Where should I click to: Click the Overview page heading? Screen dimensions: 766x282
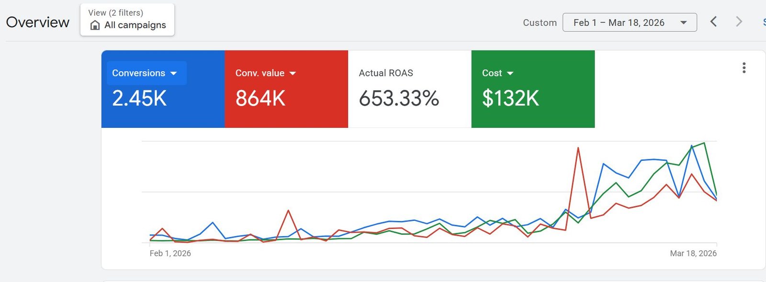38,22
